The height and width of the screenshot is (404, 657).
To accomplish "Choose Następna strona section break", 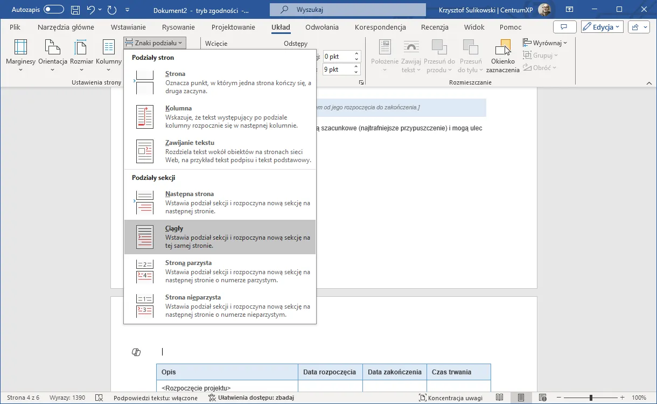I will (x=220, y=203).
